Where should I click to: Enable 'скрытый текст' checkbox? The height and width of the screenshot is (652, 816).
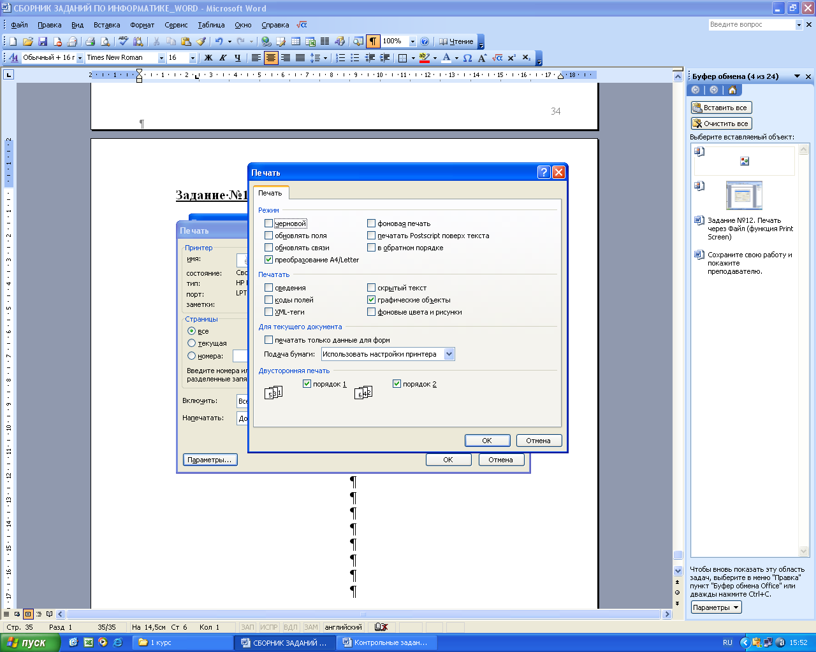[x=371, y=288]
